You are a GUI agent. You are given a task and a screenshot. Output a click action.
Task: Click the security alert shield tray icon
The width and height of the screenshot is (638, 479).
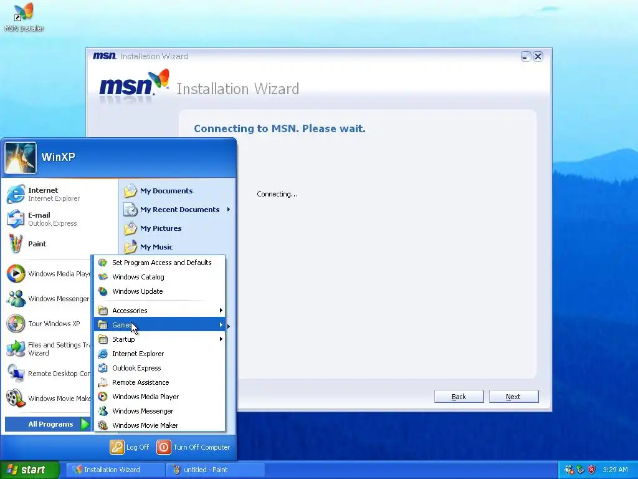click(x=592, y=470)
